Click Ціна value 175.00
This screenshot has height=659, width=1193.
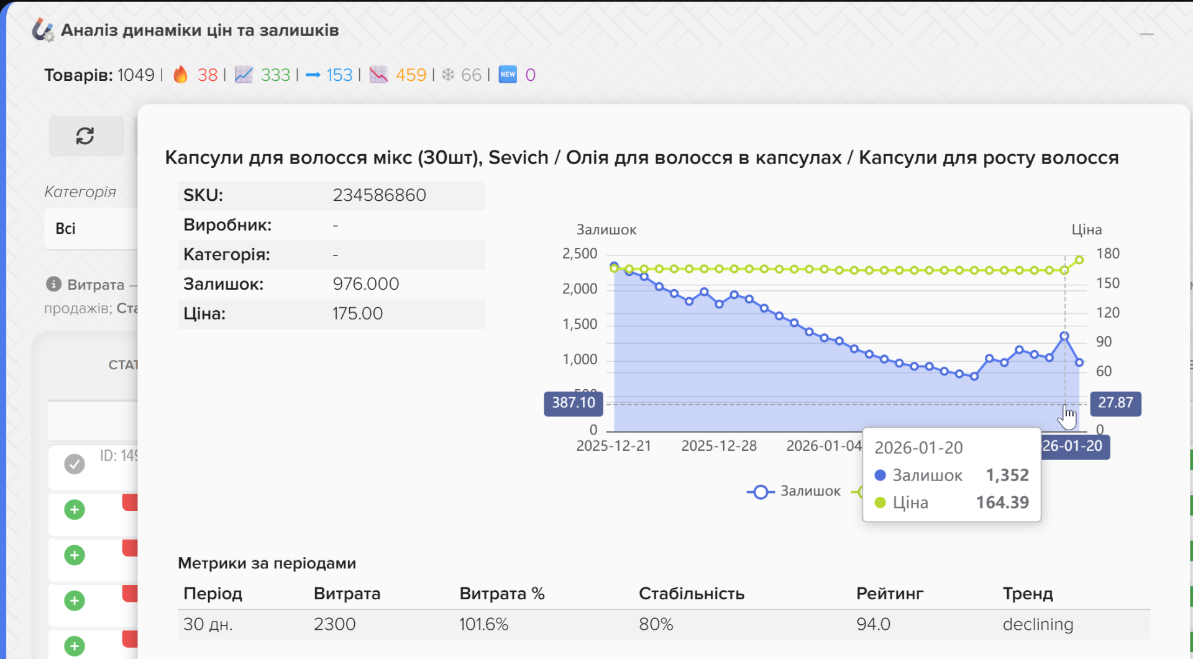click(x=357, y=313)
